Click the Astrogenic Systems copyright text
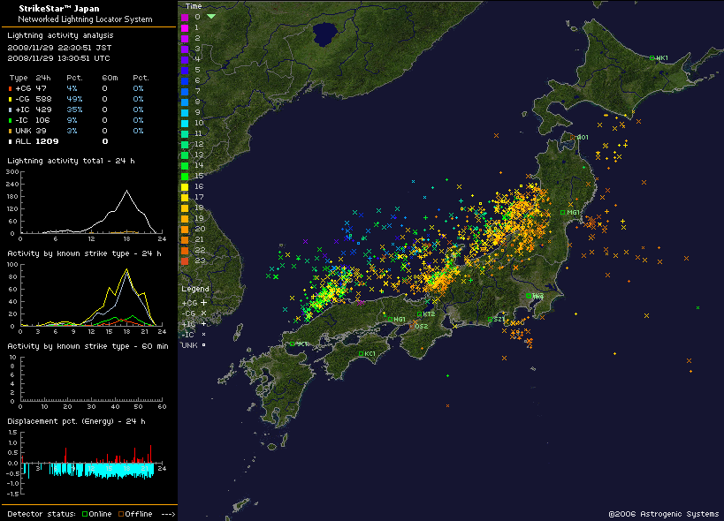 664,513
